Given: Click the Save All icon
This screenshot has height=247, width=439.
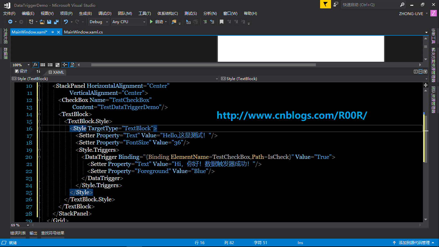Looking at the screenshot, I should pos(56,22).
